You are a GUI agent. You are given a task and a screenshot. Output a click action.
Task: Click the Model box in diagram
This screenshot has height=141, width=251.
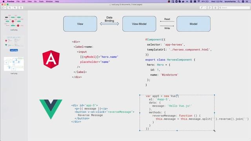tap(193, 24)
